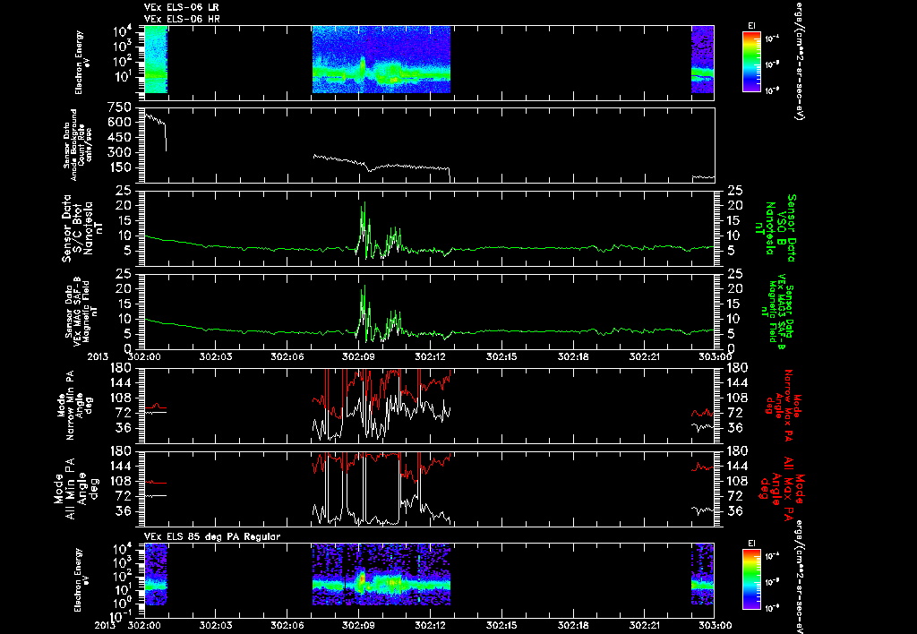Click "302:06" on the time axis under the MAG SAF-B panel

pyautogui.click(x=287, y=356)
